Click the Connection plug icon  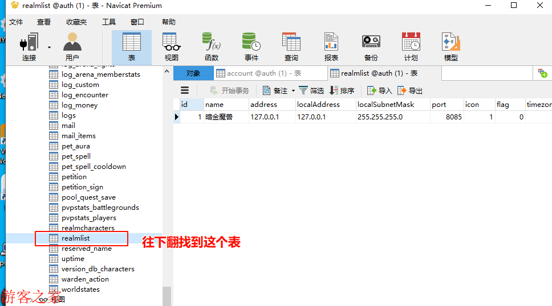tap(29, 43)
